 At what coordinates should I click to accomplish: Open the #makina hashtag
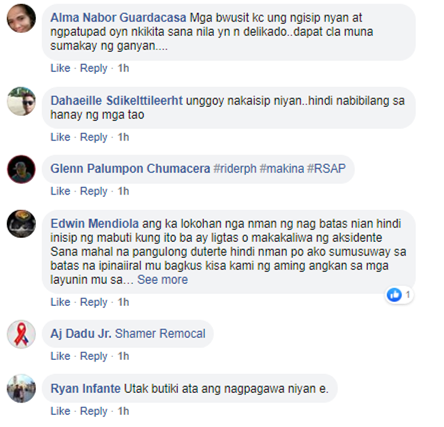click(282, 169)
